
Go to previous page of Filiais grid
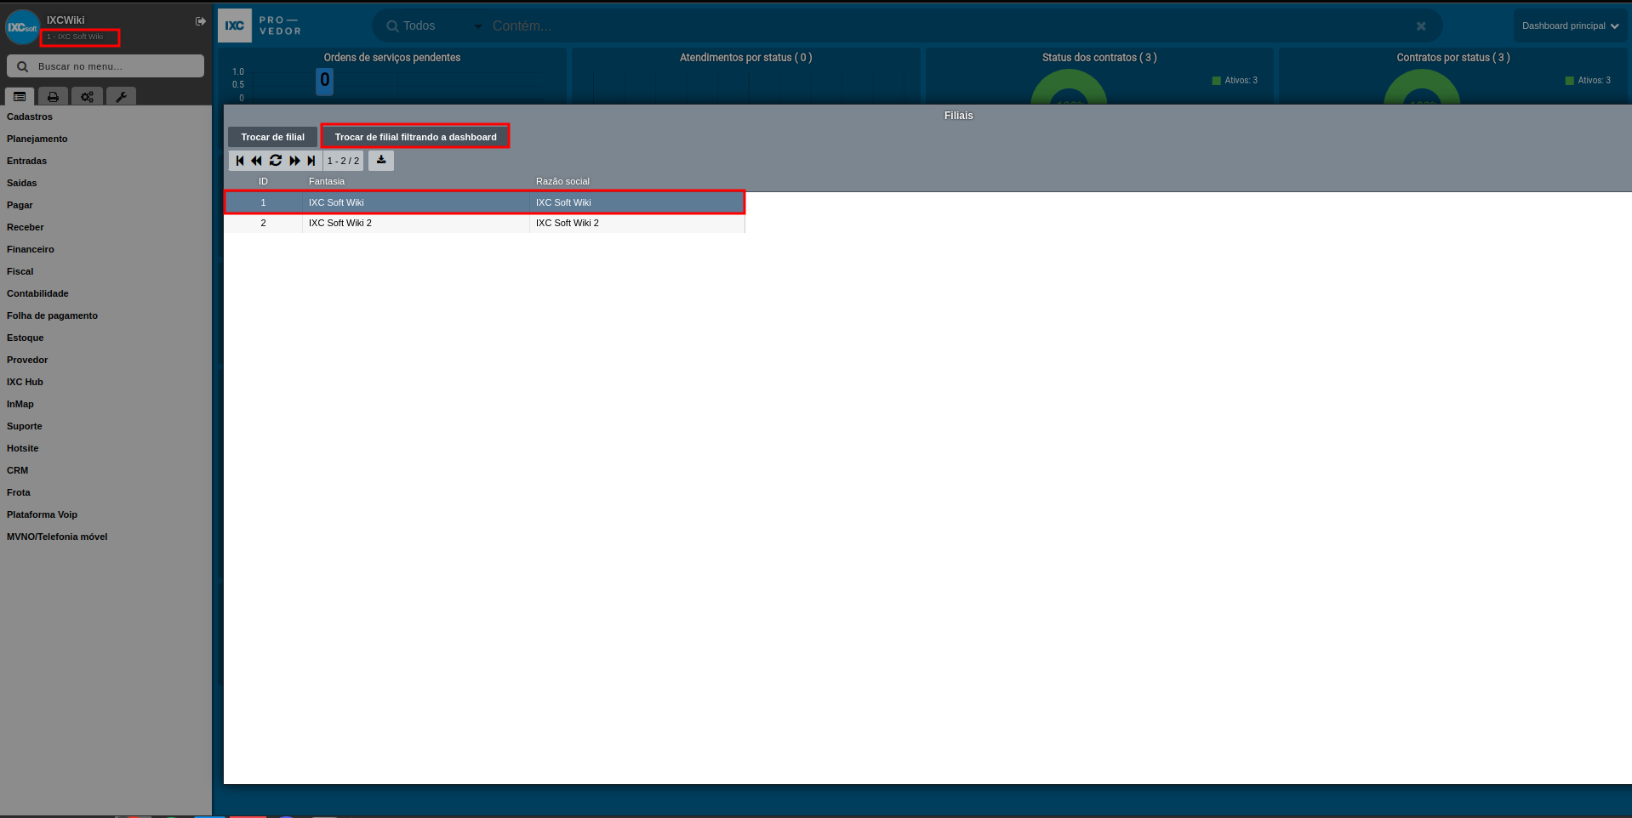coord(256,161)
